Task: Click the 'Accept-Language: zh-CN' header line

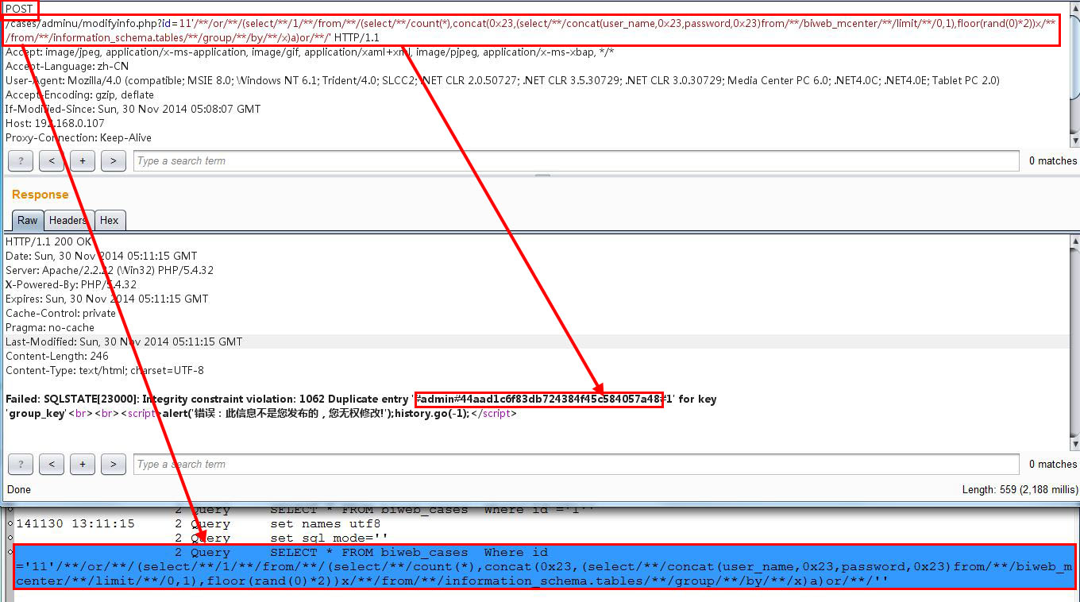Action: (67, 67)
